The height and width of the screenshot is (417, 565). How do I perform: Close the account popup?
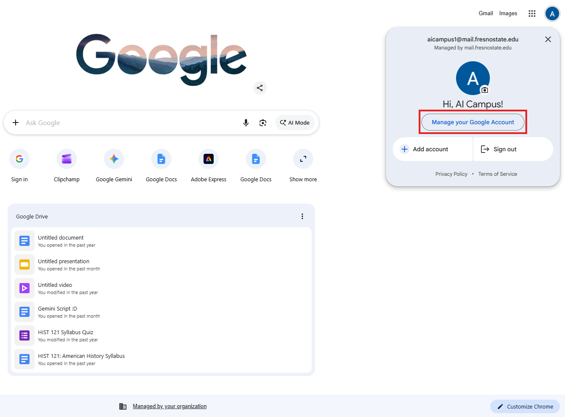pos(548,39)
